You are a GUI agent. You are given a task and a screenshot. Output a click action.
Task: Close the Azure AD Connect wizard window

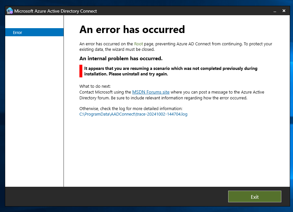(284, 10)
